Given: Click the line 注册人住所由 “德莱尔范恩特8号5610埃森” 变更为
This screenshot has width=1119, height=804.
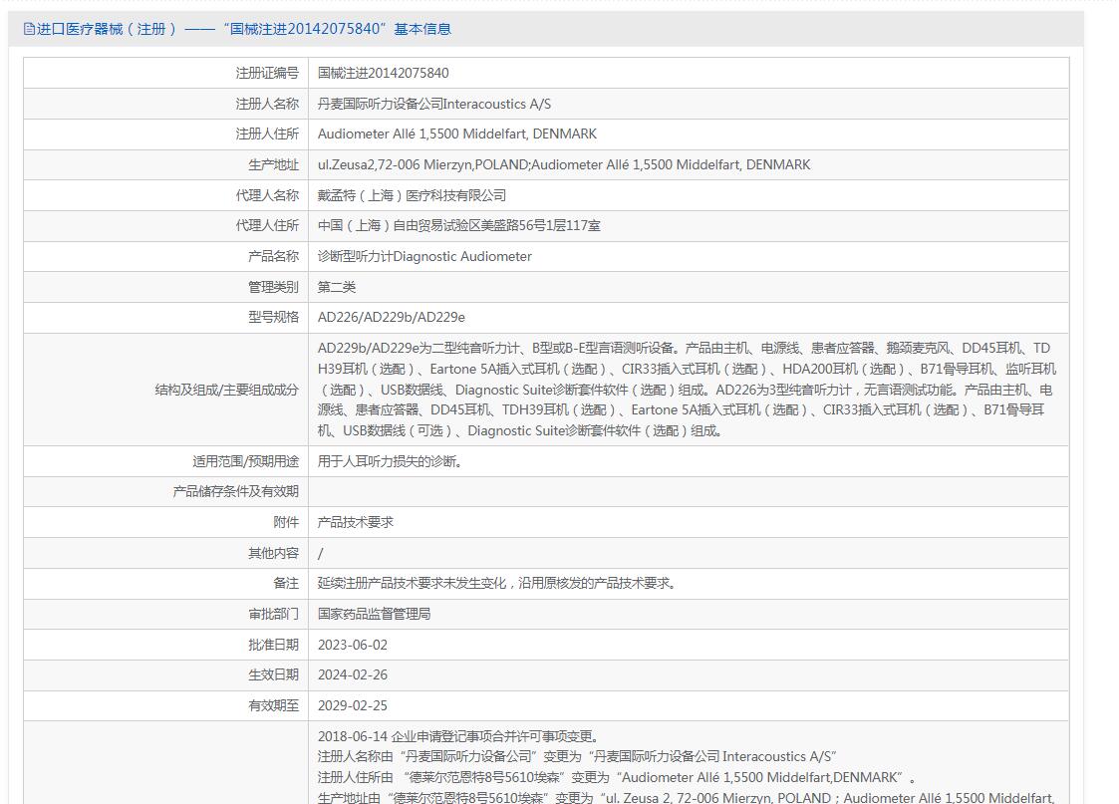Looking at the screenshot, I should pos(617,778).
